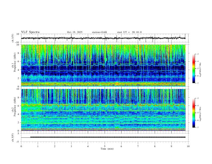This screenshot has width=212, height=164.
Task: Click the "-3" label on the ch.1 color bar
Action: (197, 54)
